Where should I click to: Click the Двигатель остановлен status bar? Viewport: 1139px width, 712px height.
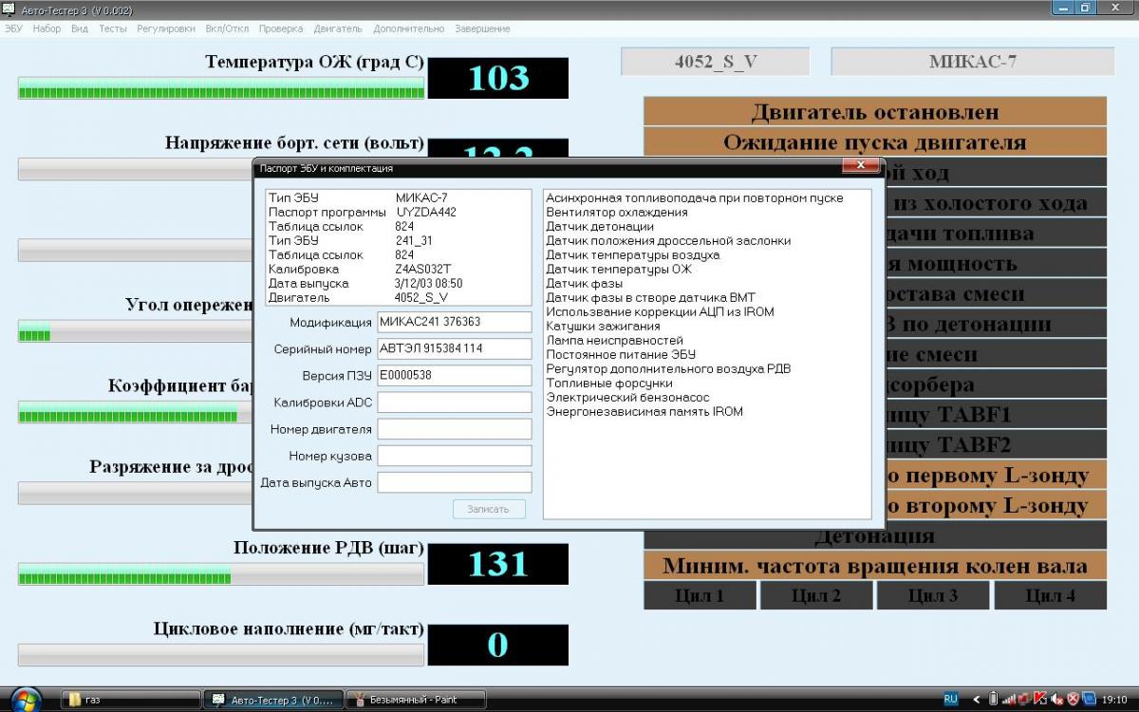[x=875, y=111]
